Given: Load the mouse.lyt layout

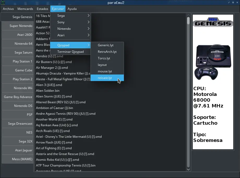Looking at the screenshot, I should coord(107,71).
